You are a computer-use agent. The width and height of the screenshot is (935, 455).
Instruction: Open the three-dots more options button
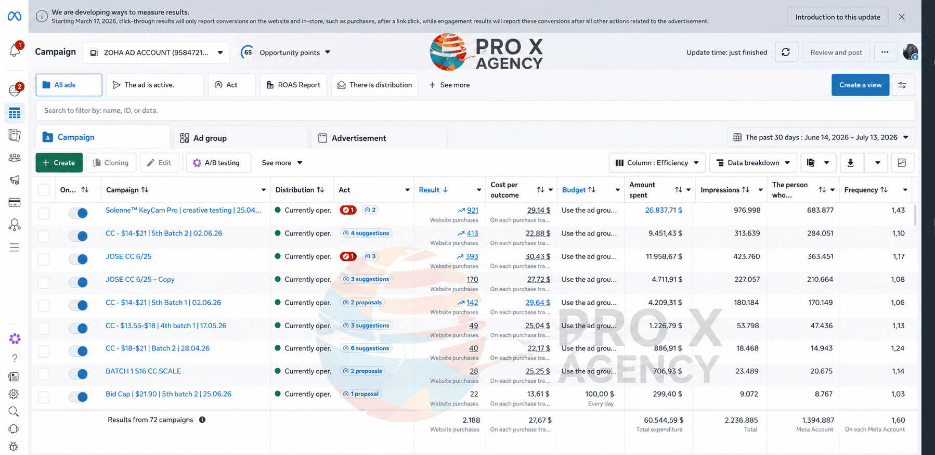pos(885,52)
